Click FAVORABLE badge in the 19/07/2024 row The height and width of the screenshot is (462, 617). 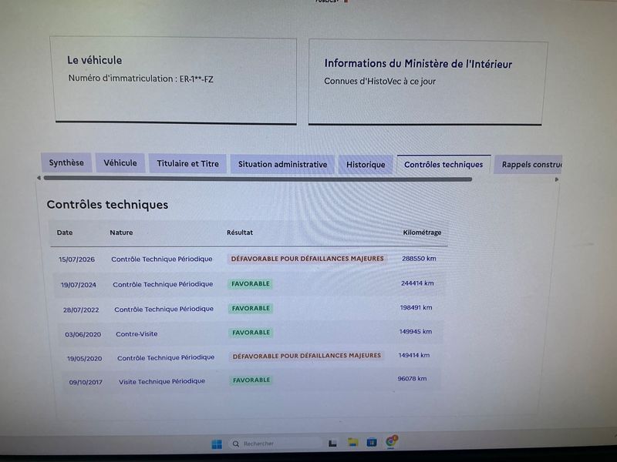click(251, 283)
